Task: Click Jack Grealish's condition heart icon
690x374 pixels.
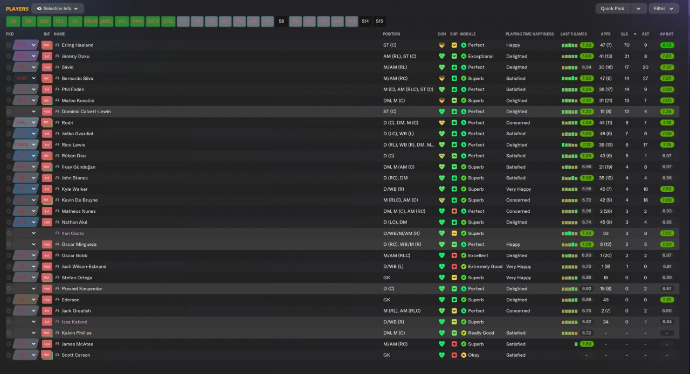Action: (x=442, y=311)
